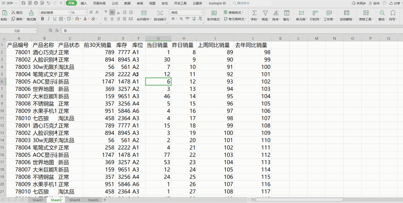Click the table tools (表格工具) button
The height and width of the screenshot is (203, 403).
[366, 16]
